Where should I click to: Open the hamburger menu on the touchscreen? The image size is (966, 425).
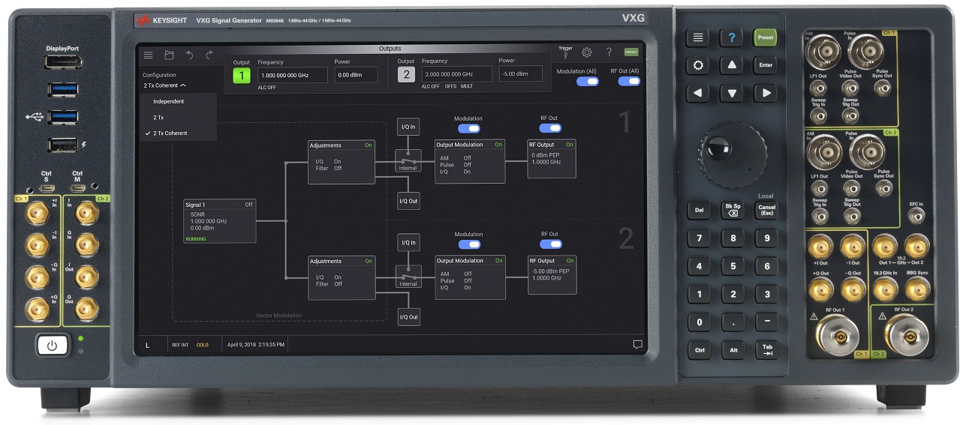point(149,55)
